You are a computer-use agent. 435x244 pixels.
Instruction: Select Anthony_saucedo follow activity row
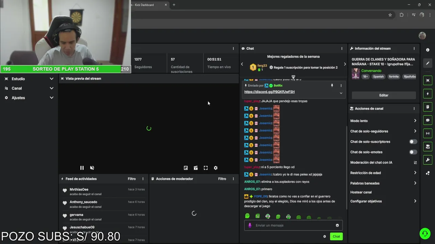(104, 204)
